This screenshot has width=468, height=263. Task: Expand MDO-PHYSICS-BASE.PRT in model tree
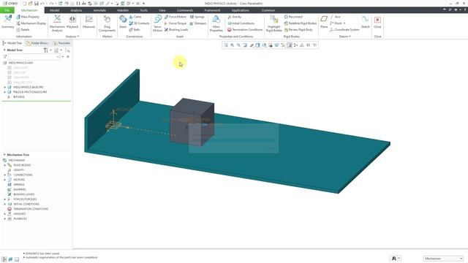coord(5,88)
